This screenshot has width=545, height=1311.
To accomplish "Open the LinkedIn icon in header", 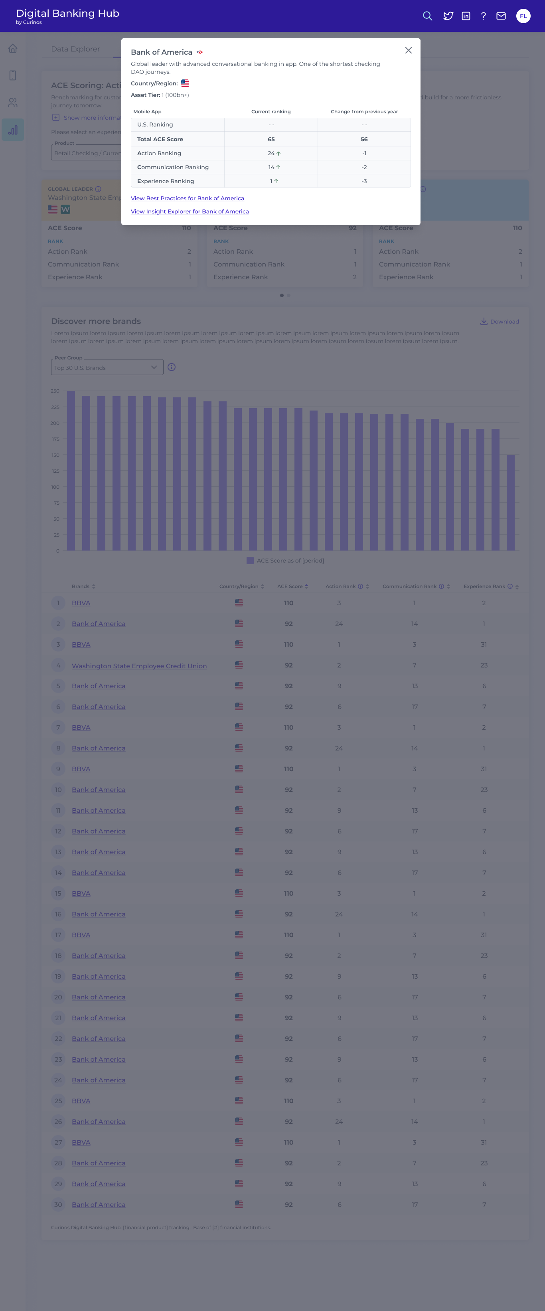I will tap(466, 16).
